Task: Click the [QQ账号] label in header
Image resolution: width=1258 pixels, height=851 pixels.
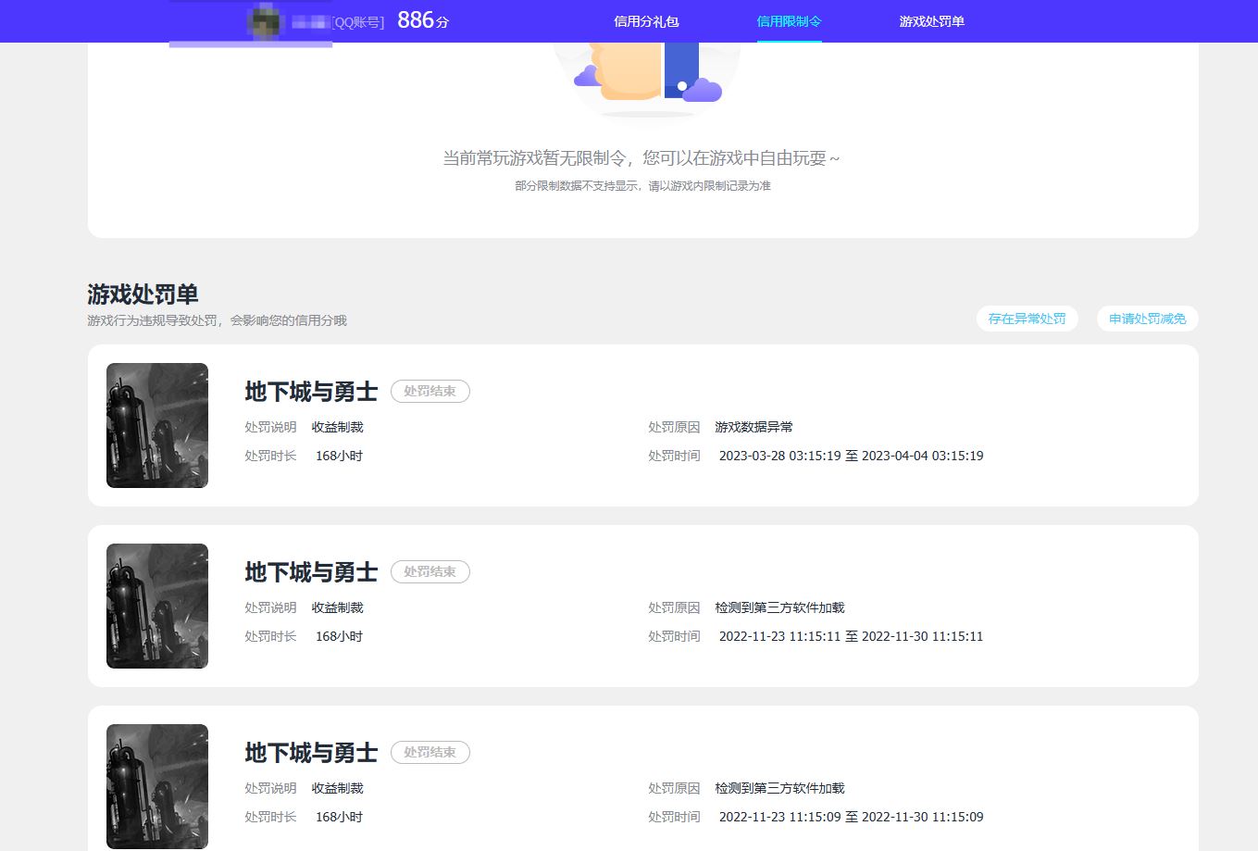Action: [x=357, y=22]
